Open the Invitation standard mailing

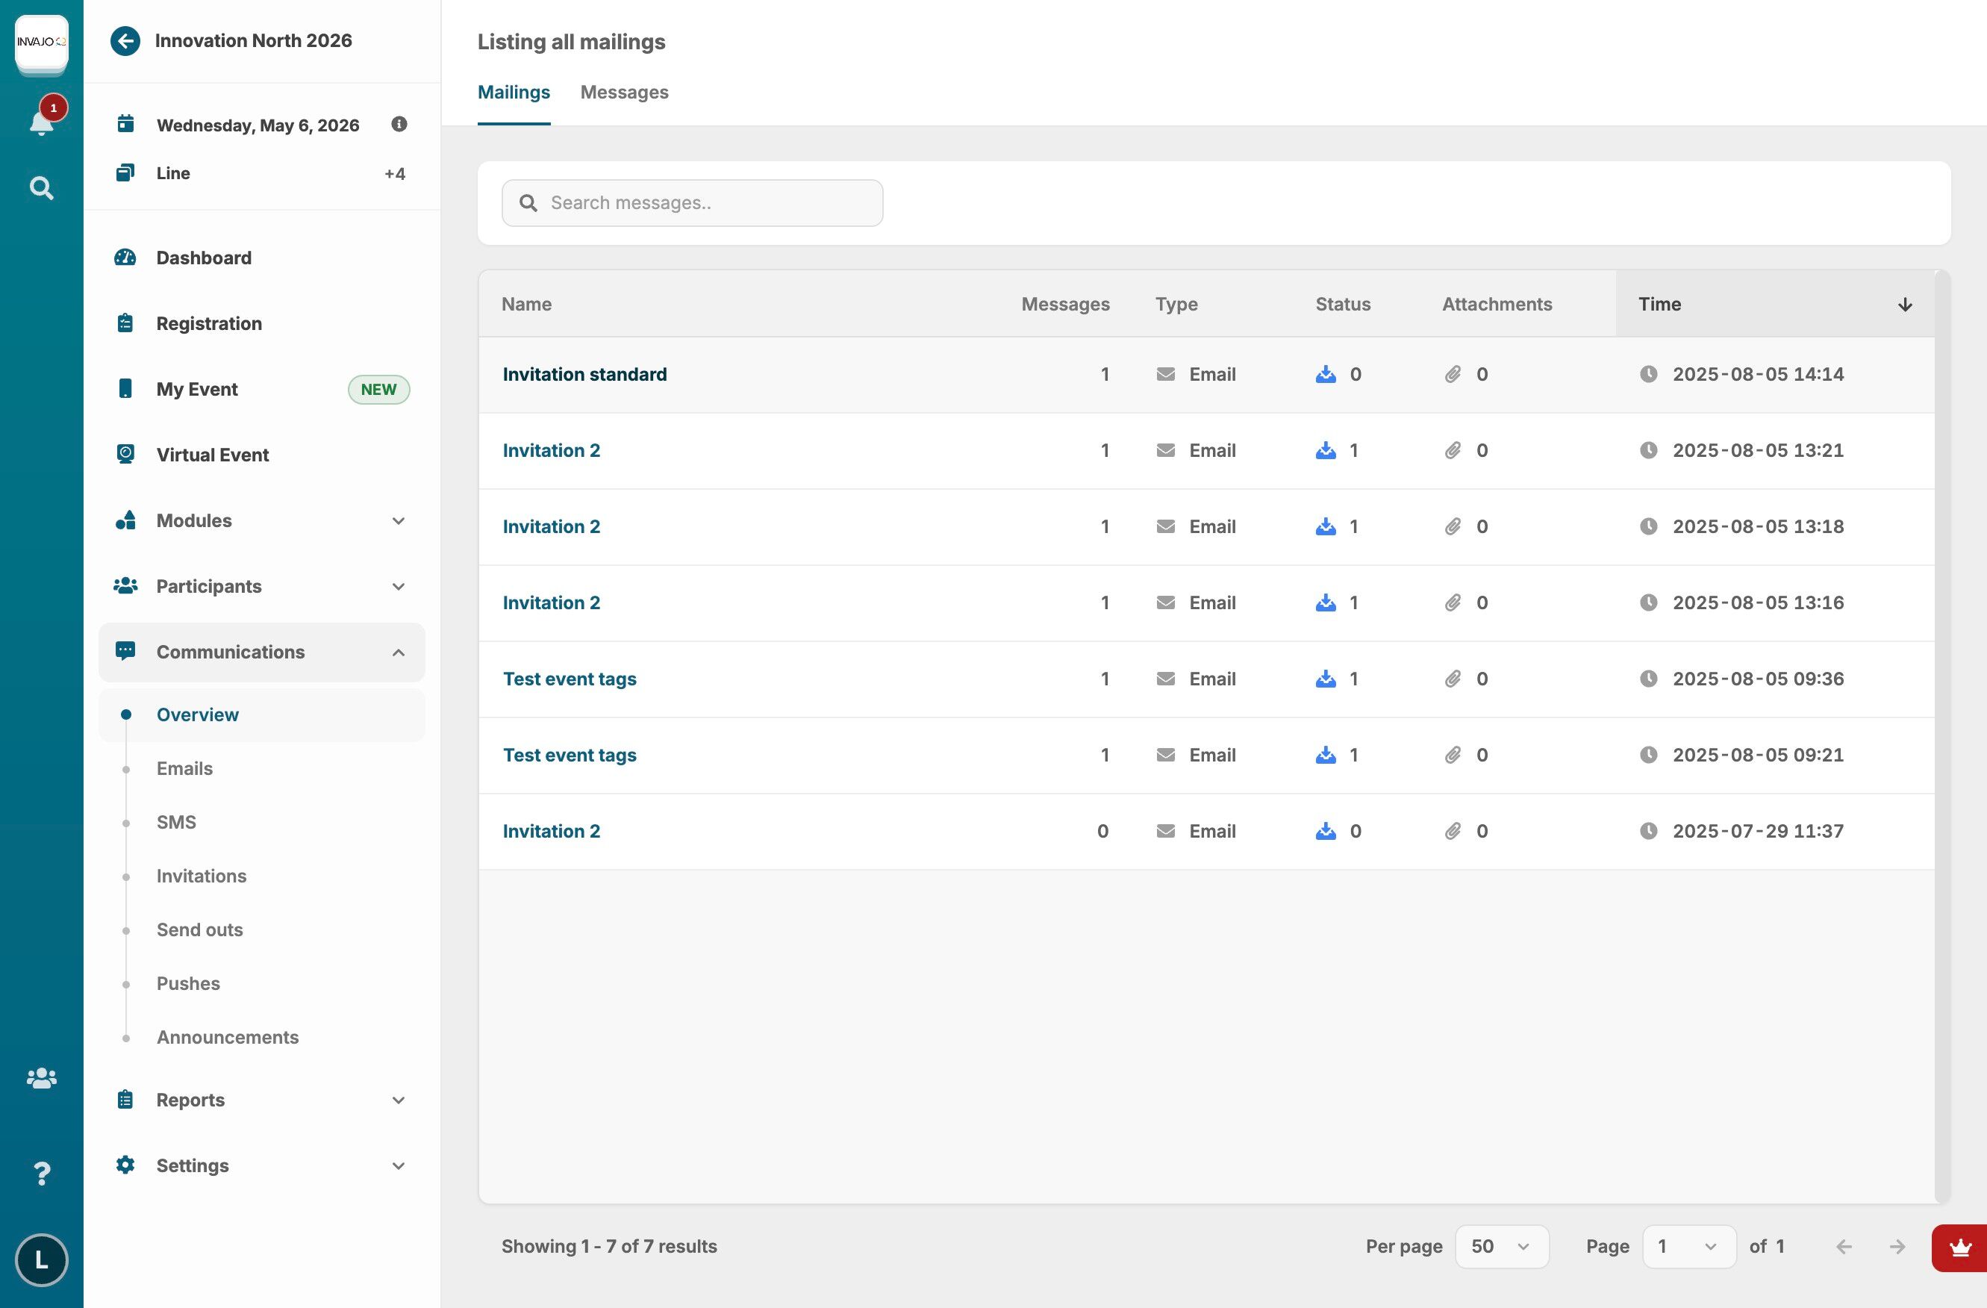(x=584, y=374)
